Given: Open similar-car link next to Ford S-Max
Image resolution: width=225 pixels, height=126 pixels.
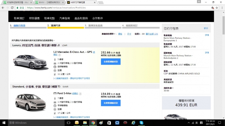Looking at the screenshot, I should [x=75, y=94].
